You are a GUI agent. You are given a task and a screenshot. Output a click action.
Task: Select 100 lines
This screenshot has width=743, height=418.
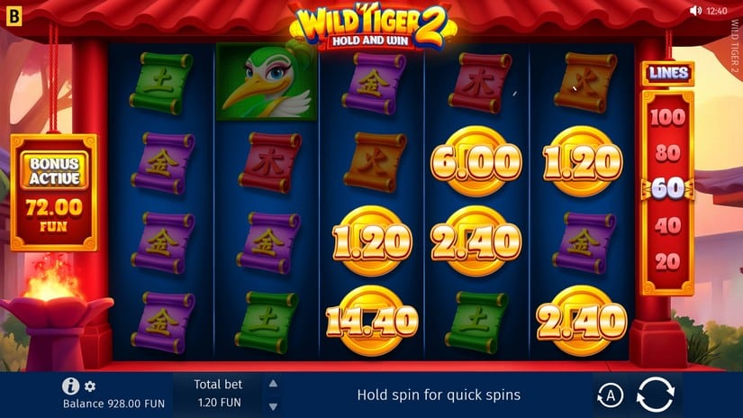[667, 117]
